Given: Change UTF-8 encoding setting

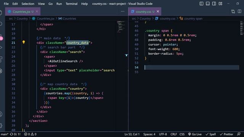Looking at the screenshot, I should click(x=163, y=134).
